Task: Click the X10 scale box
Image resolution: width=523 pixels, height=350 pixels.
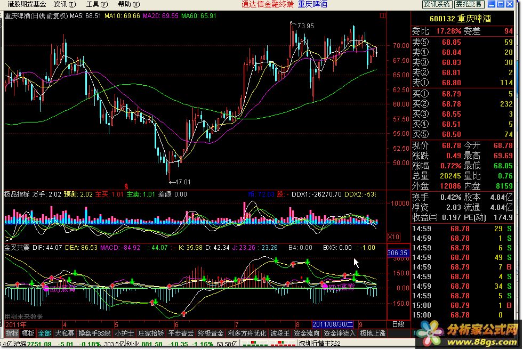Action: (393, 237)
